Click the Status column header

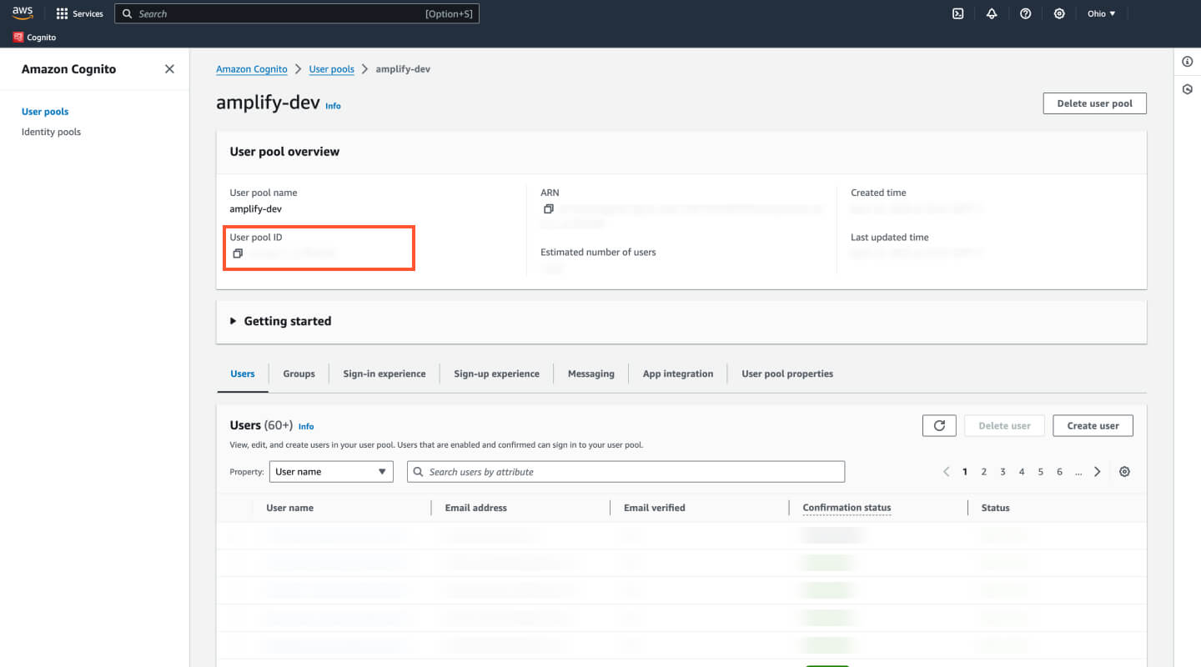[x=996, y=508]
